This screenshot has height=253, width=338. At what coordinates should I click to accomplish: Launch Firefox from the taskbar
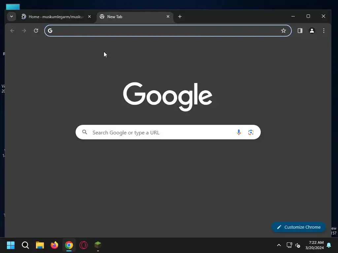[54, 245]
